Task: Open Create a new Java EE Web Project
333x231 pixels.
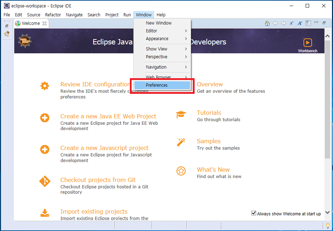Action: (108, 116)
